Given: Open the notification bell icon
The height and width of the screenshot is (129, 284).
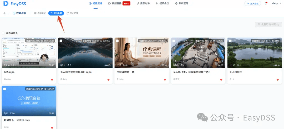Looking at the screenshot, I should click(x=266, y=3).
